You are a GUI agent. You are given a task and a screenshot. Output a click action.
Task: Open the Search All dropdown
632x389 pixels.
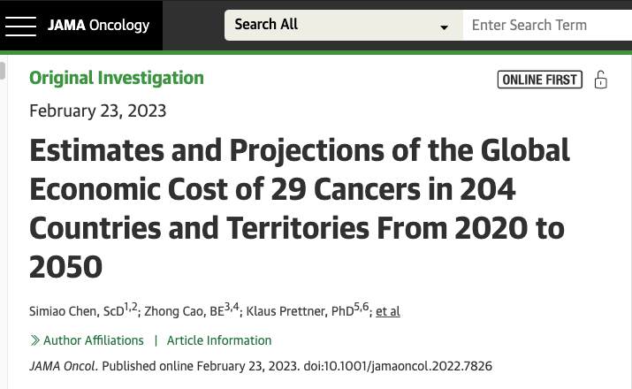[343, 26]
